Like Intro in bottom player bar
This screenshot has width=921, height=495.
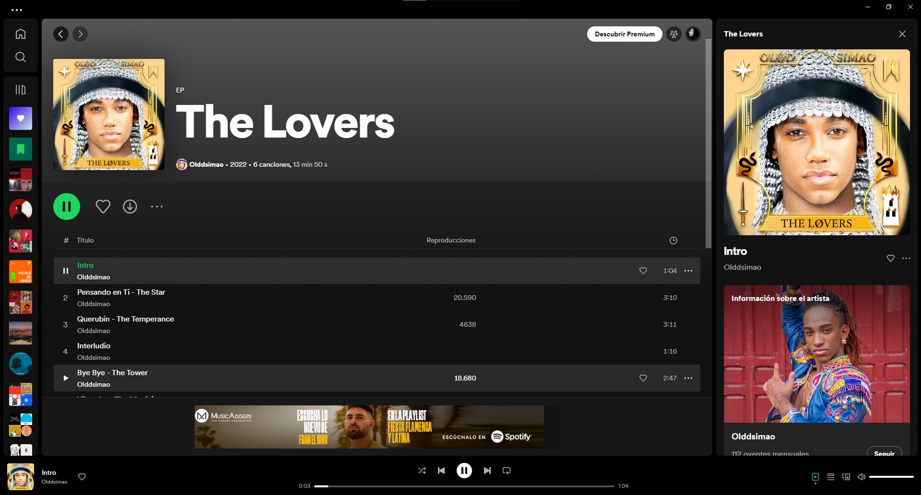click(x=82, y=477)
